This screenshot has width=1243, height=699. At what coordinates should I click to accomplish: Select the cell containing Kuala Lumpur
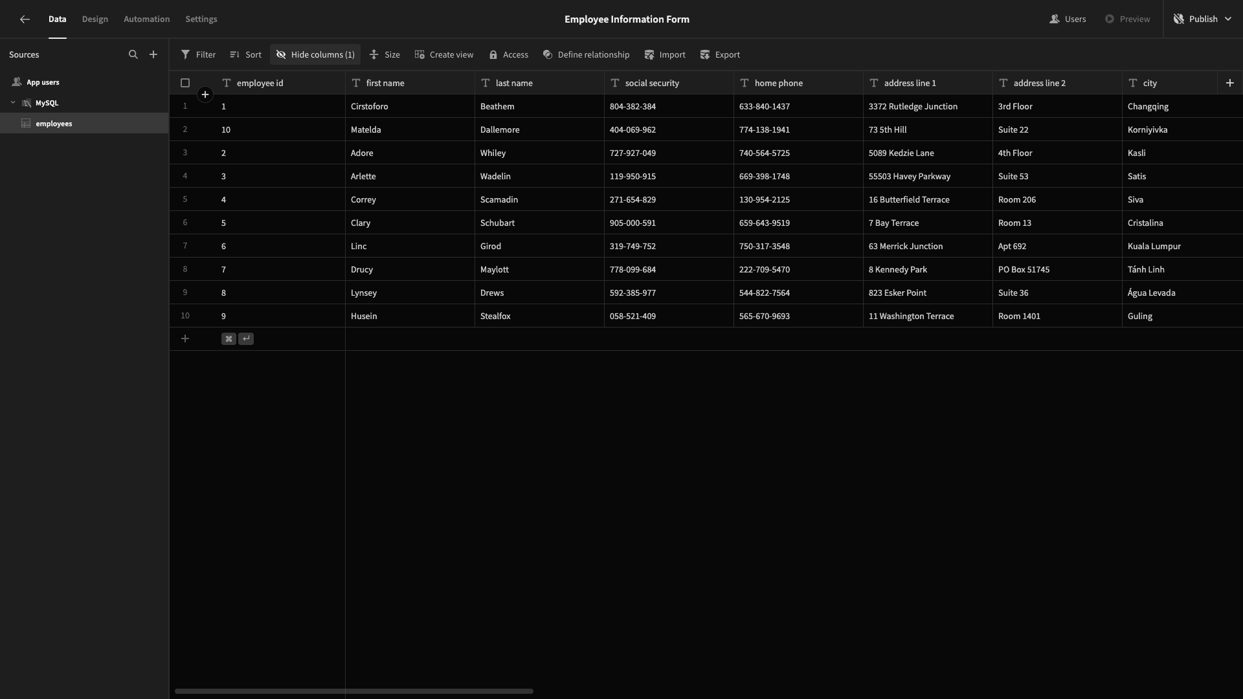[x=1182, y=246]
